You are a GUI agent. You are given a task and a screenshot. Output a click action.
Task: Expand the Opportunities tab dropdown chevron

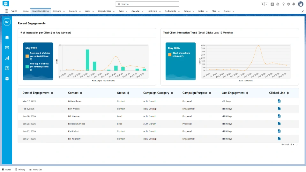114,11
